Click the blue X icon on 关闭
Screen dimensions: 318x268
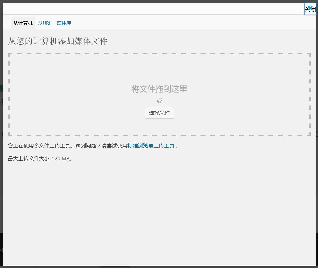(310, 8)
